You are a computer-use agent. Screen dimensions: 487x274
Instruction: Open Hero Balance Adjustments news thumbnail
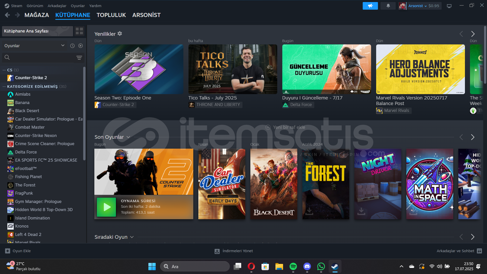420,69
